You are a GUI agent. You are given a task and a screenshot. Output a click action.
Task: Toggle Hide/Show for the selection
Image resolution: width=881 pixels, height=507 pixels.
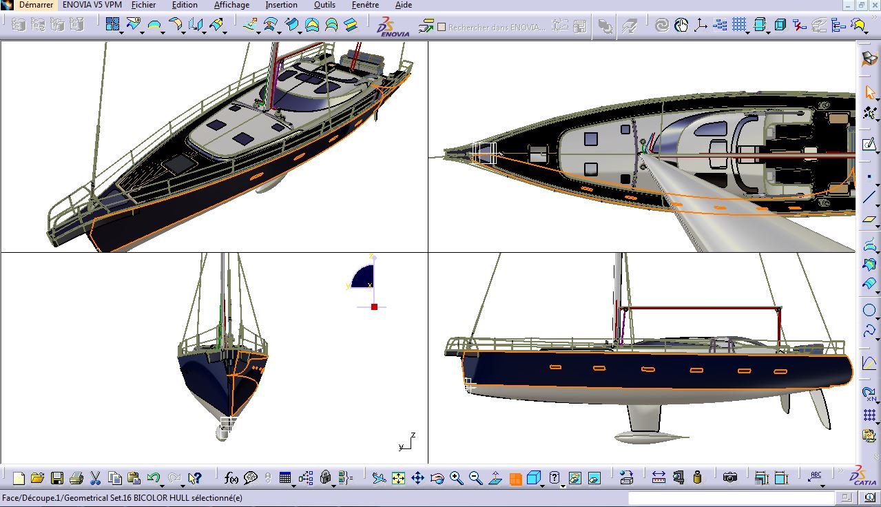(x=574, y=477)
